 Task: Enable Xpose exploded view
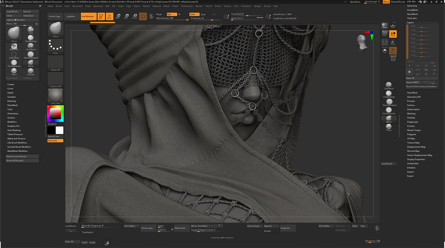(x=385, y=42)
